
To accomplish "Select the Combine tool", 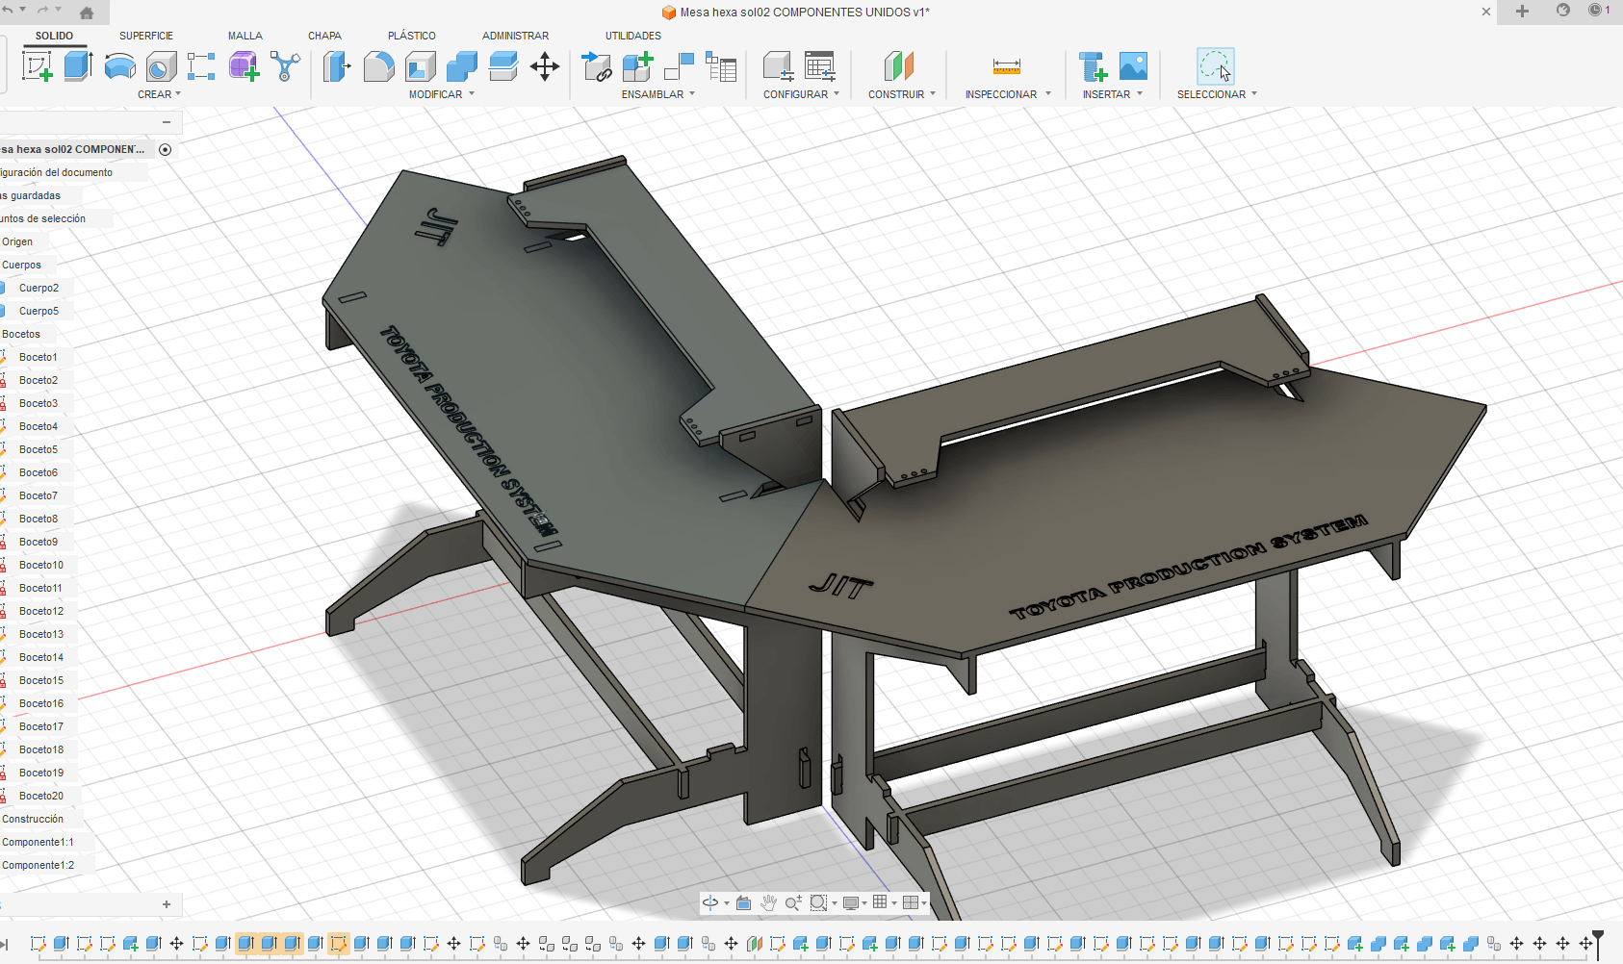I will click(x=462, y=66).
